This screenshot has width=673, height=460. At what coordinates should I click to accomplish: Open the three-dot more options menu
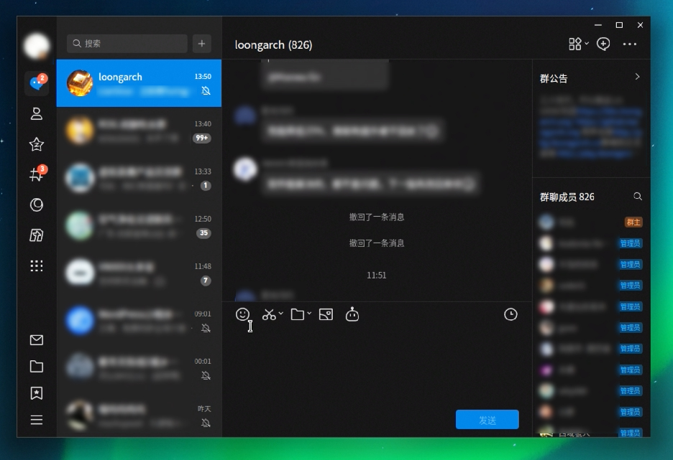click(630, 44)
